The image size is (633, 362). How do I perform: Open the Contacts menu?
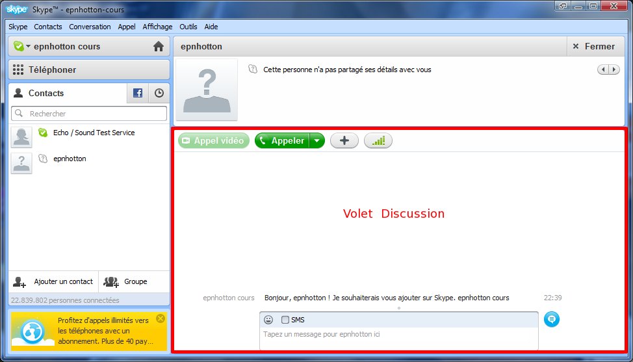coord(48,27)
